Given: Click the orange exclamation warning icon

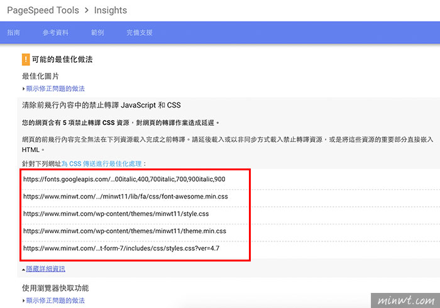Looking at the screenshot, I should (26, 60).
